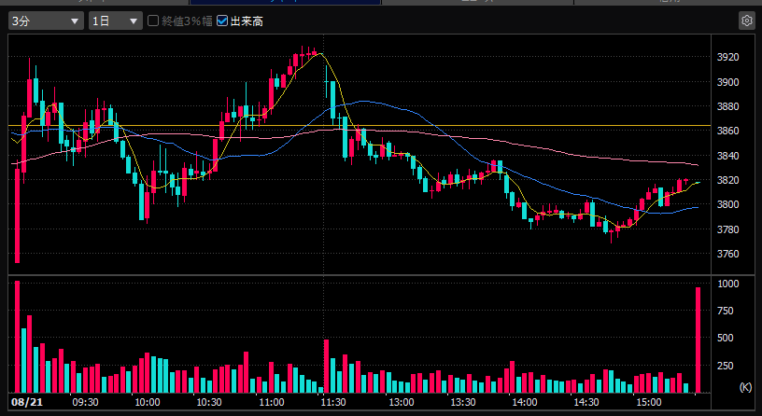Click the 250 volume axis label
The image size is (762, 416).
click(x=725, y=366)
